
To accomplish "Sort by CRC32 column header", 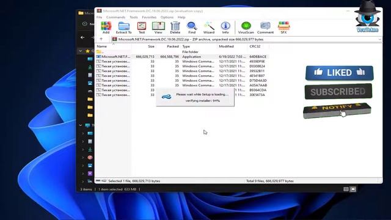I will click(x=258, y=46).
